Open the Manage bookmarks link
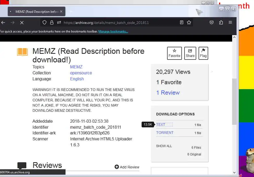The width and height of the screenshot is (254, 177). point(113,31)
